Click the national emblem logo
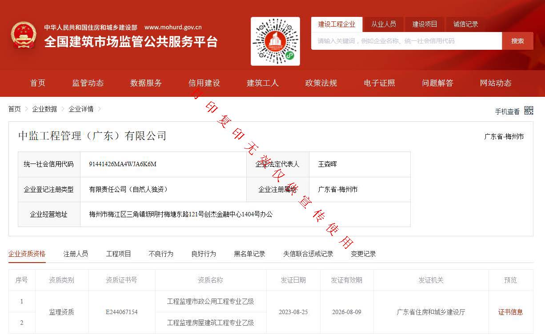The width and height of the screenshot is (545, 335). 24,36
